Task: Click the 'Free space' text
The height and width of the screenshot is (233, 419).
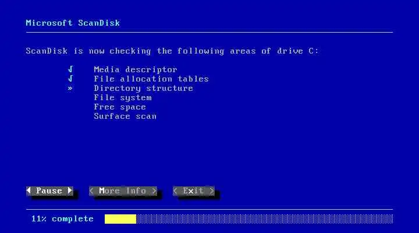Action: tap(120, 107)
